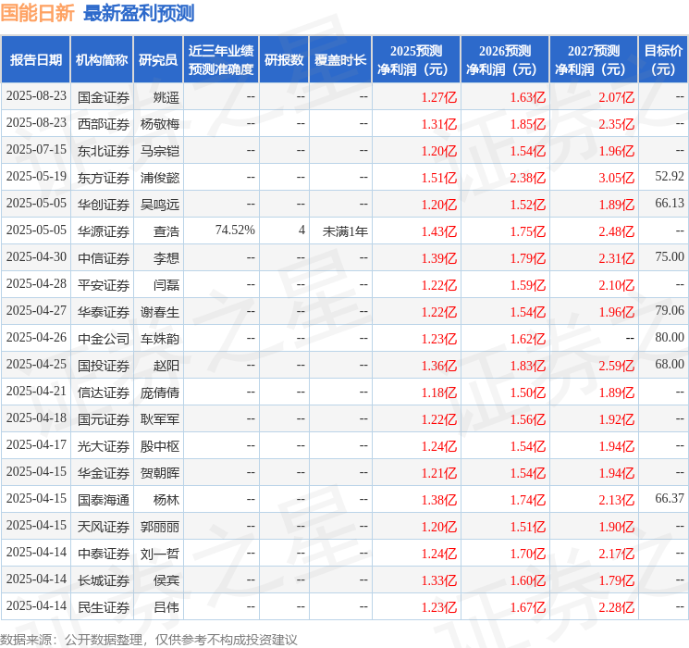Click the 74.52% accuracy value
Image resolution: width=689 pixels, height=648 pixels.
(x=235, y=231)
